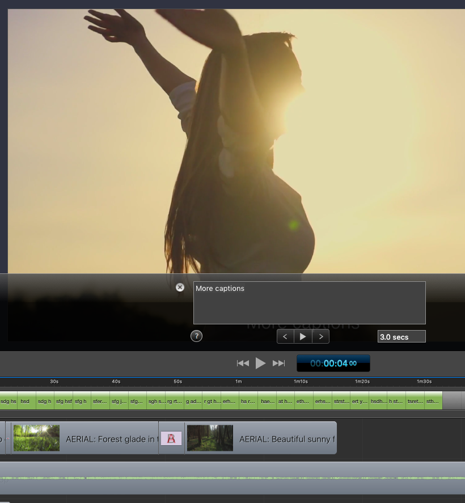Click the sunny forest clip thumbnail
This screenshot has width=465, height=503.
pos(210,438)
